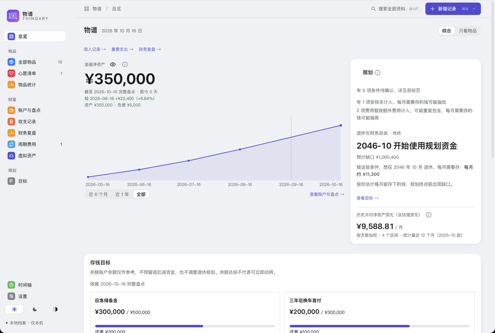Select 全部 time range
Viewport: 495px width, 333px height.
click(141, 194)
